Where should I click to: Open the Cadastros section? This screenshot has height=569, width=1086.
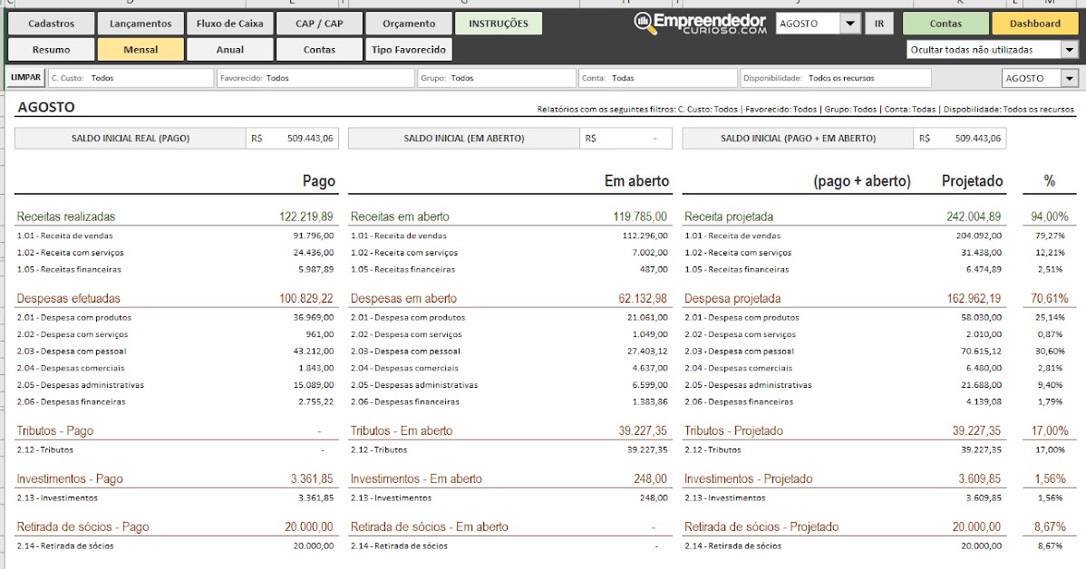point(52,24)
